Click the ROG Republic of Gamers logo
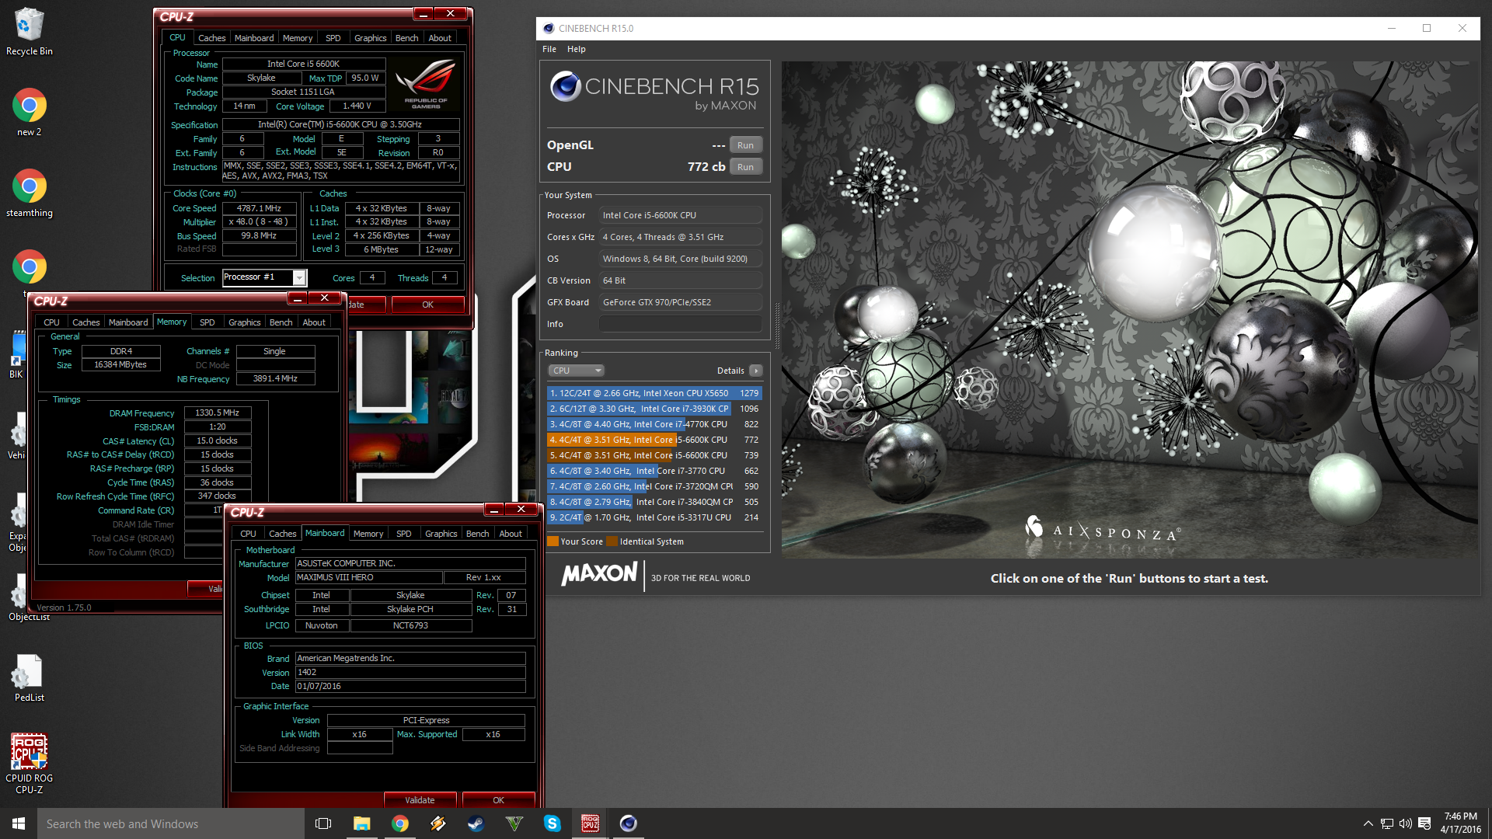The width and height of the screenshot is (1492, 839). tap(426, 85)
